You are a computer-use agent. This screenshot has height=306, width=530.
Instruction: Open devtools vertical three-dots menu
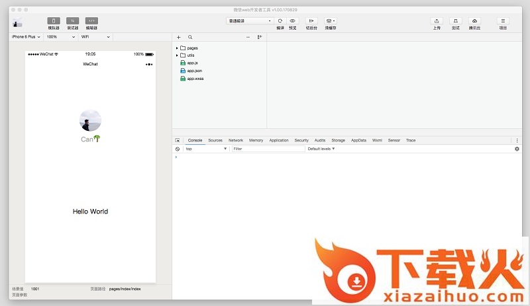click(x=517, y=140)
